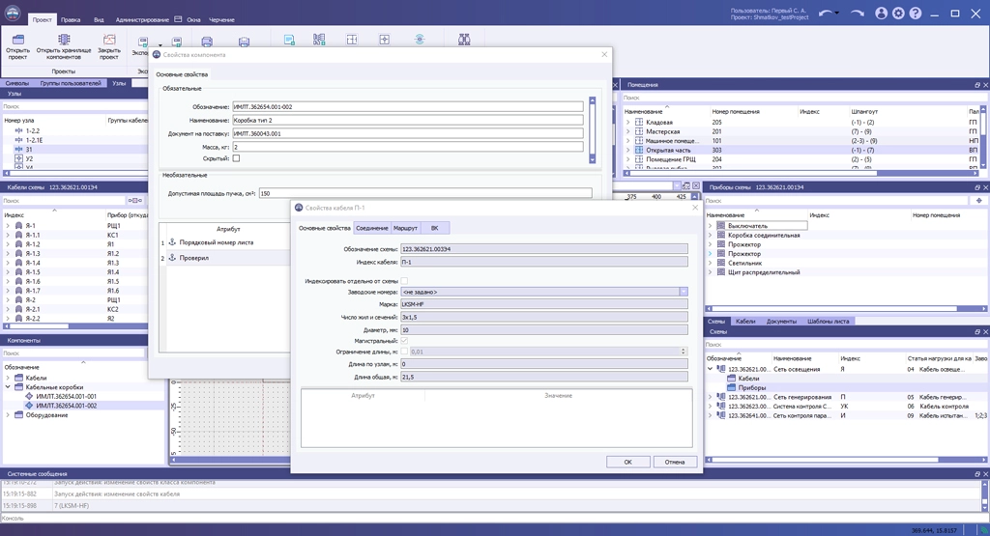Image resolution: width=990 pixels, height=536 pixels.
Task: Click the Выключатель device icon
Action: pos(720,225)
